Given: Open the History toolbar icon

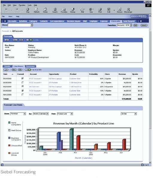Looking at the screenshot, I should pos(73,9).
